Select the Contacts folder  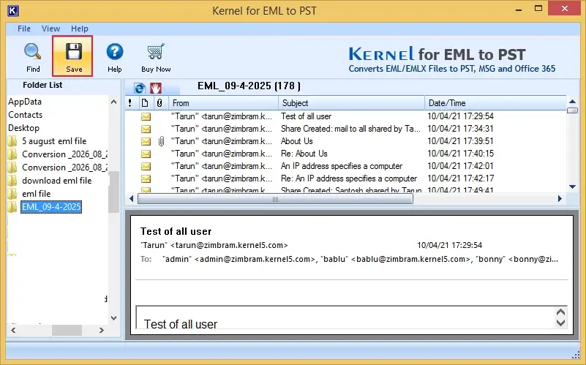(25, 115)
